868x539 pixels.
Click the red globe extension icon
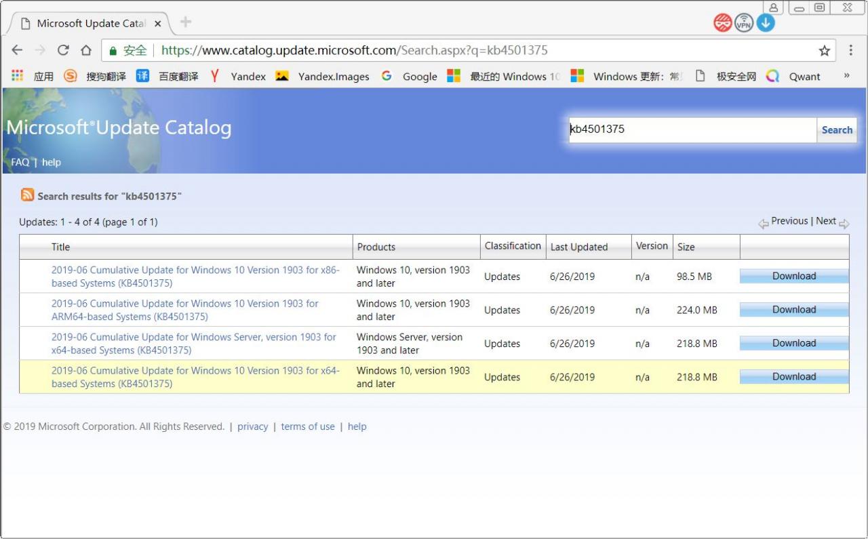point(723,23)
